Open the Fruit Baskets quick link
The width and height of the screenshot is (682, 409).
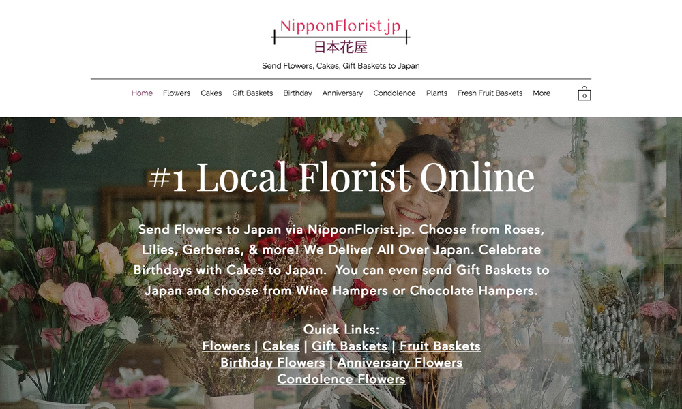440,346
